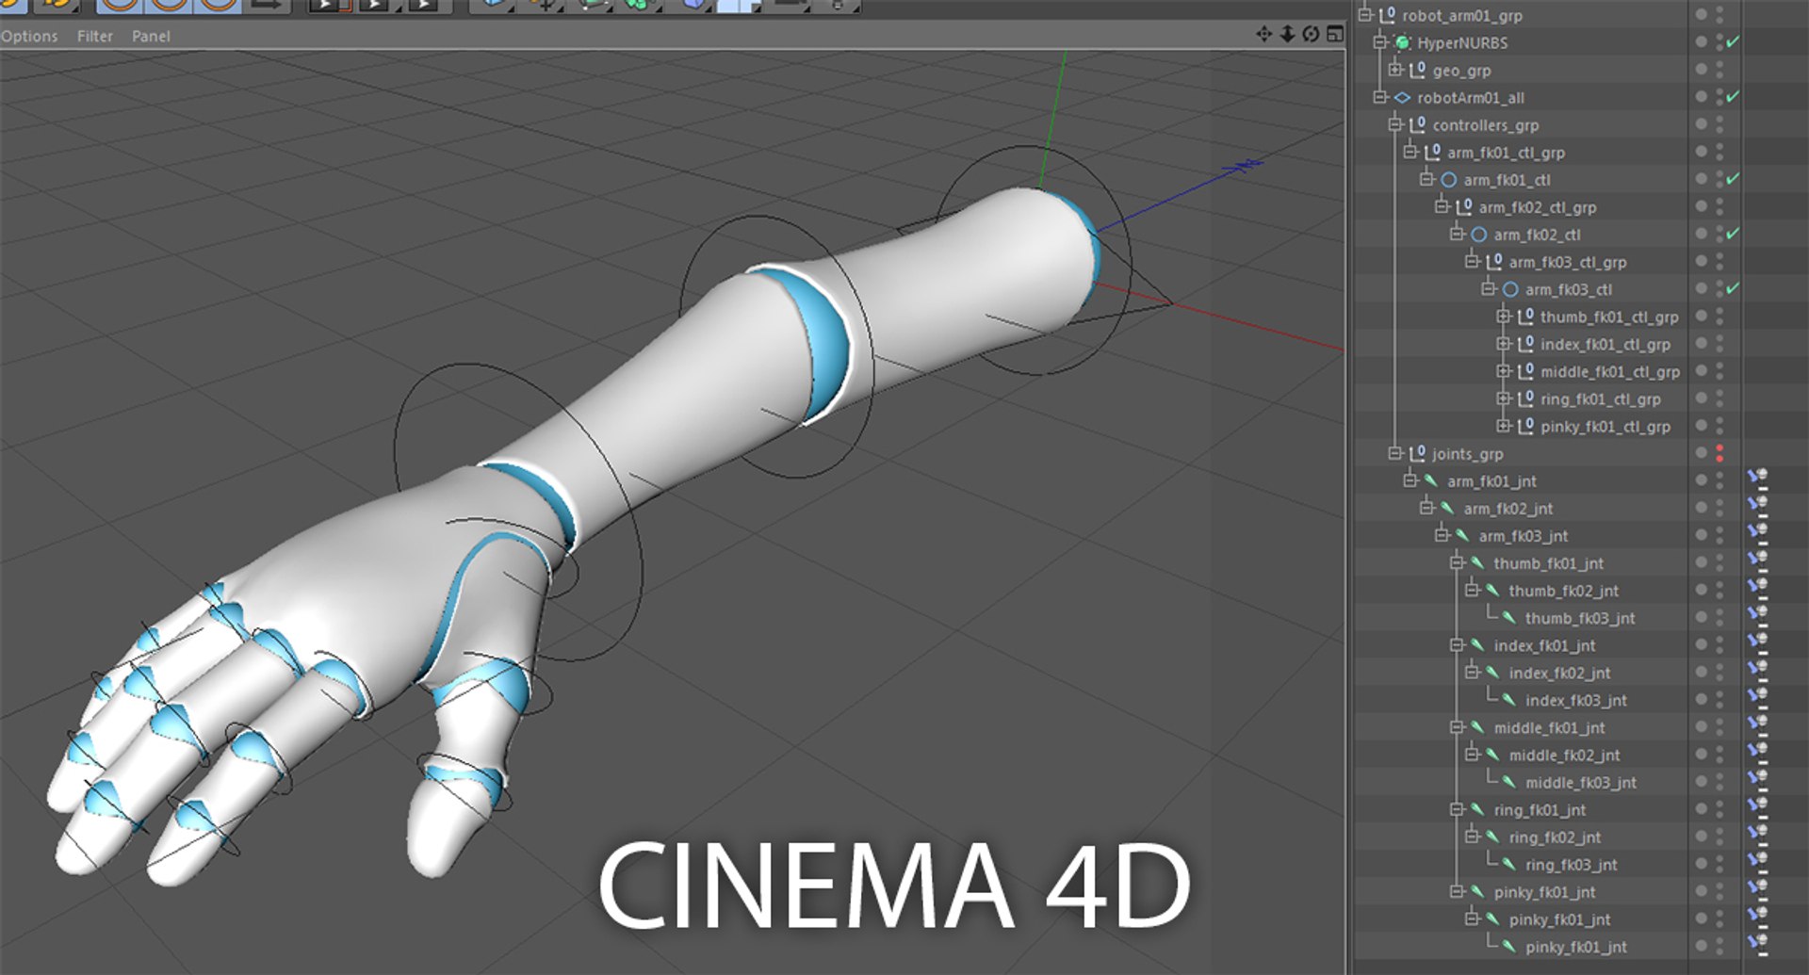
Task: Collapse the HyperNURBS tree node
Action: click(x=1380, y=41)
